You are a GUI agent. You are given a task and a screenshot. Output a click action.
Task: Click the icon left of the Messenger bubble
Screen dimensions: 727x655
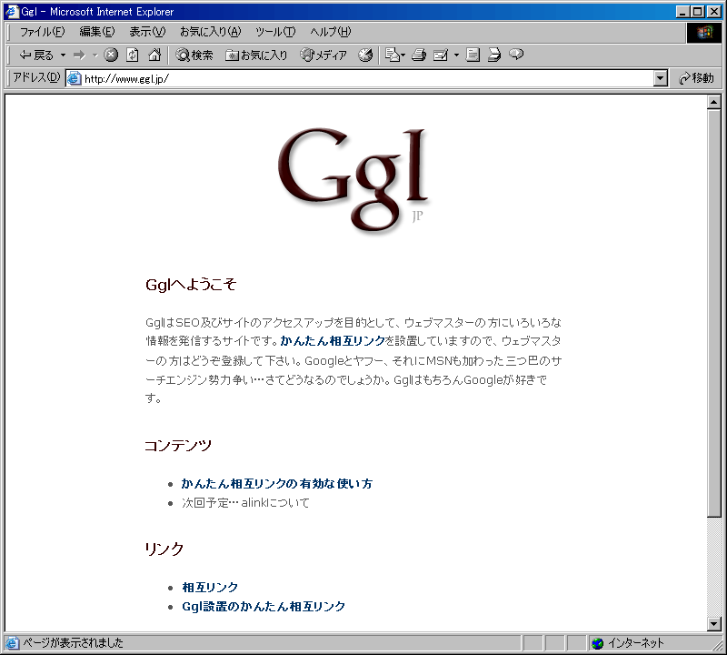click(x=494, y=55)
